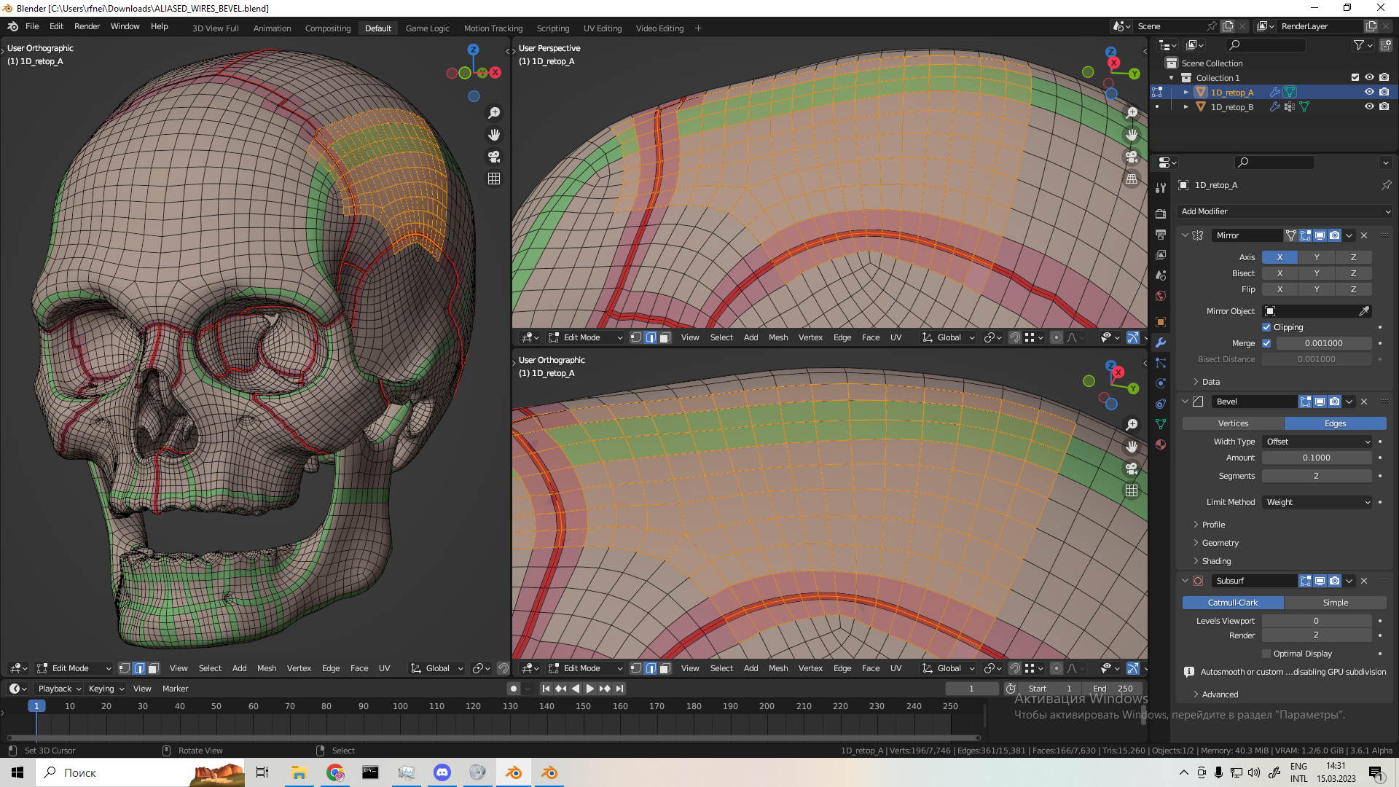Select Catmull-Clark subdivision type
Screen dimensions: 1399x787
tap(1233, 603)
